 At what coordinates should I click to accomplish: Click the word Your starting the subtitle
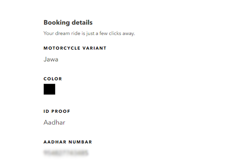48,34
